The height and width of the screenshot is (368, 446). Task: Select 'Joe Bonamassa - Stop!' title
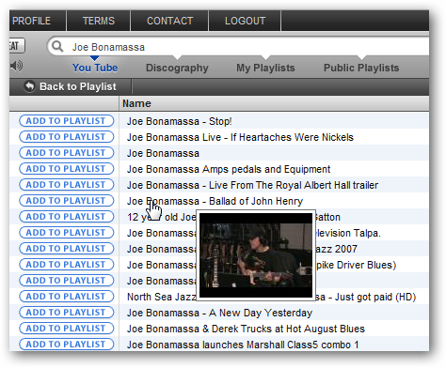pos(179,121)
